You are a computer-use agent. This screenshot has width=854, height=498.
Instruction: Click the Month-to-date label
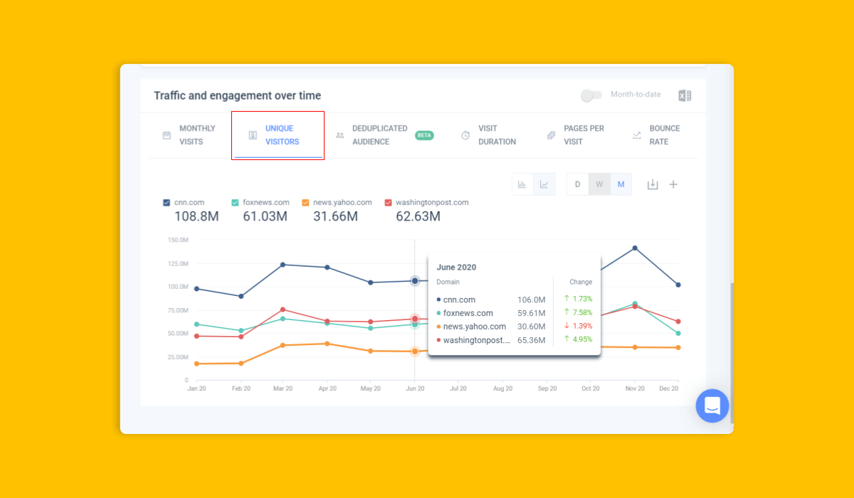click(x=636, y=95)
